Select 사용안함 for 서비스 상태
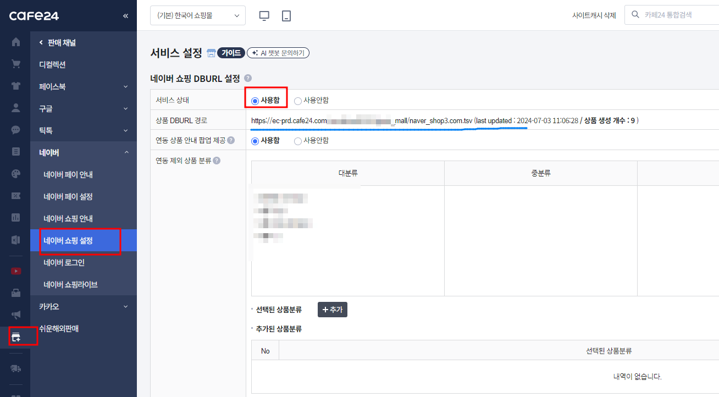The image size is (719, 397). coord(298,101)
